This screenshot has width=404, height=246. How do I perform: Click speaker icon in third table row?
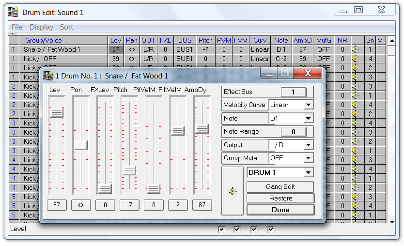[355, 68]
